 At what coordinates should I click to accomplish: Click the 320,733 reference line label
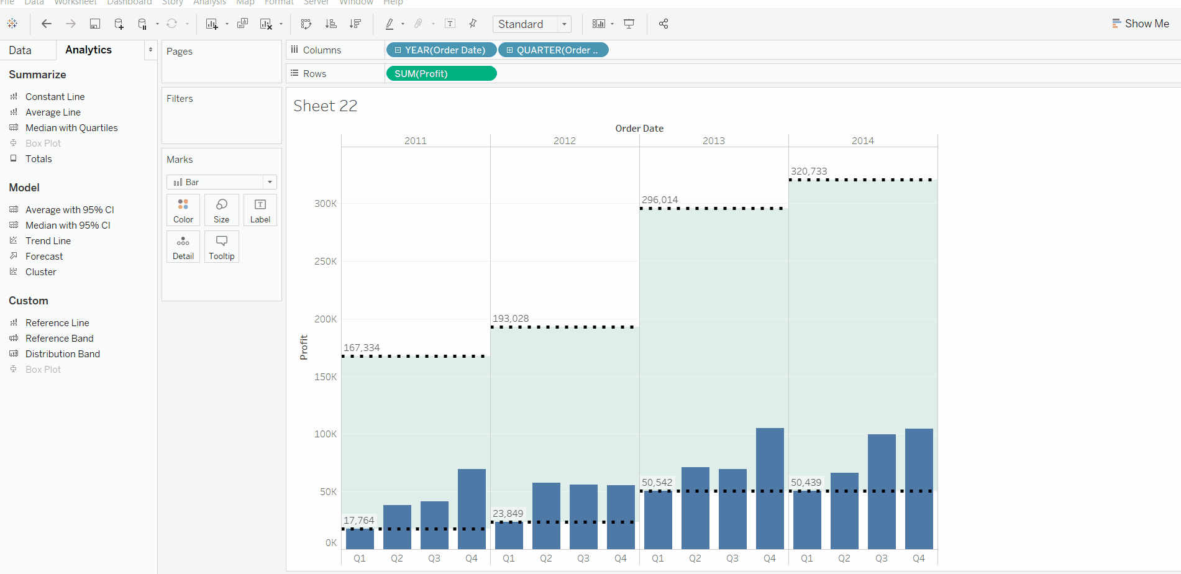click(x=809, y=171)
